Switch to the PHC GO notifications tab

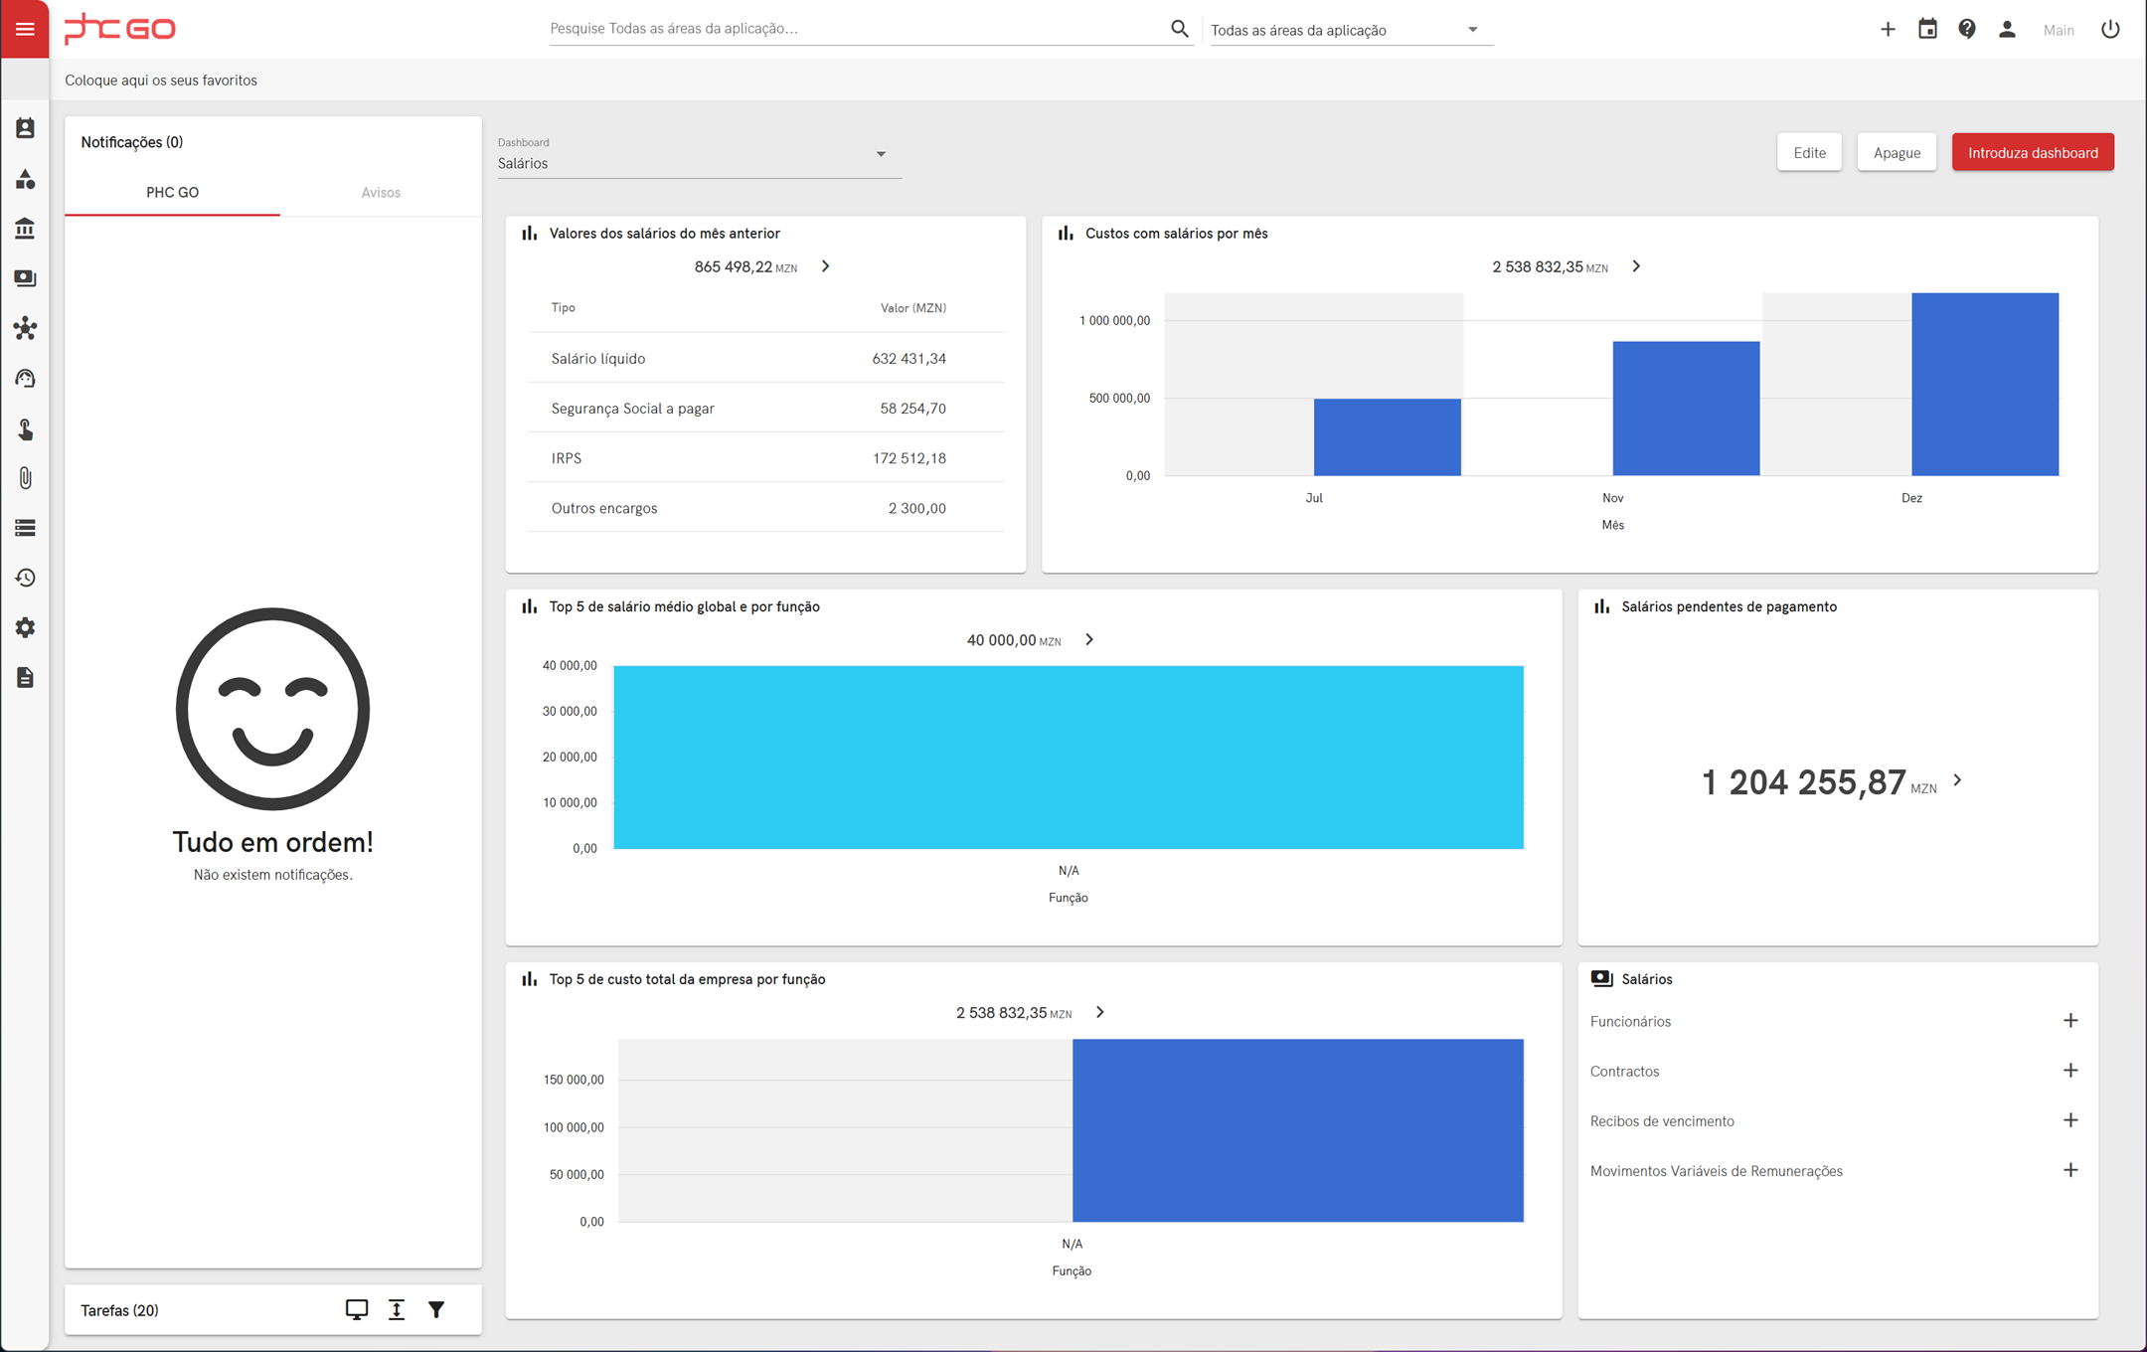click(172, 192)
